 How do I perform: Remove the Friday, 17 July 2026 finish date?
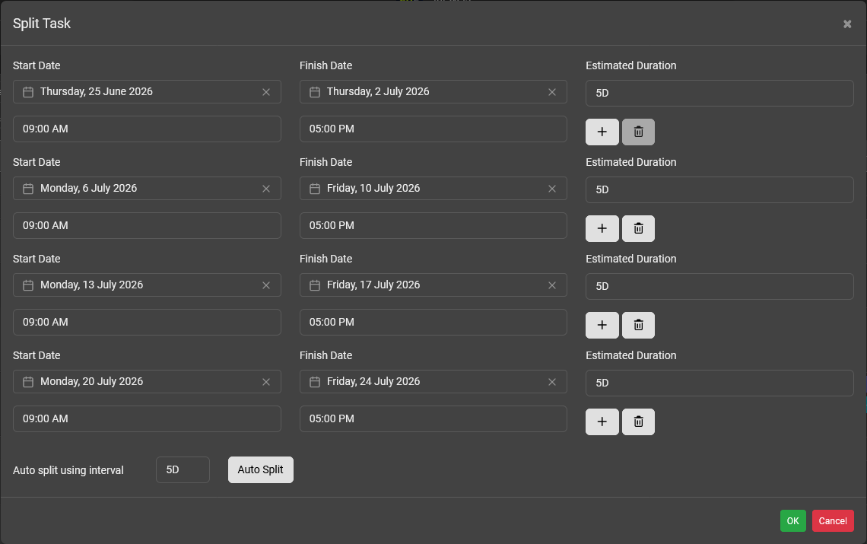click(x=552, y=285)
